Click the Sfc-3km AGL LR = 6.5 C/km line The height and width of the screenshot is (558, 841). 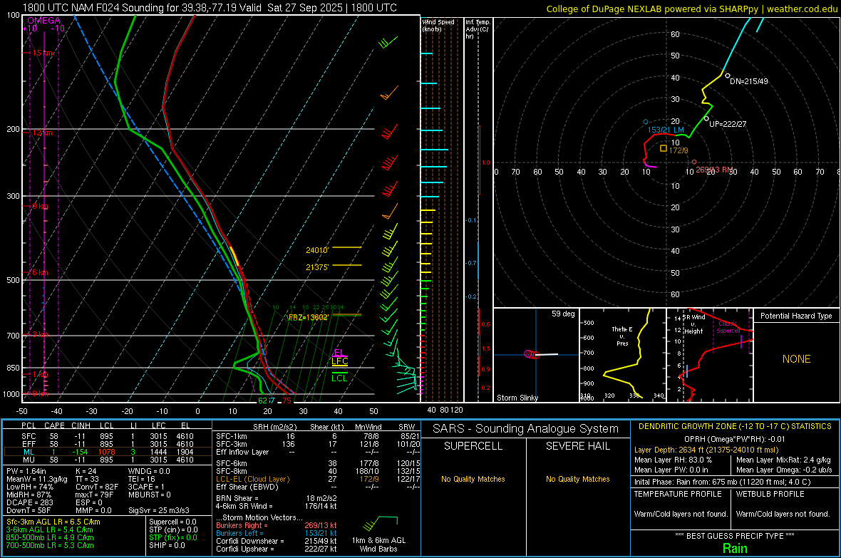[x=53, y=522]
